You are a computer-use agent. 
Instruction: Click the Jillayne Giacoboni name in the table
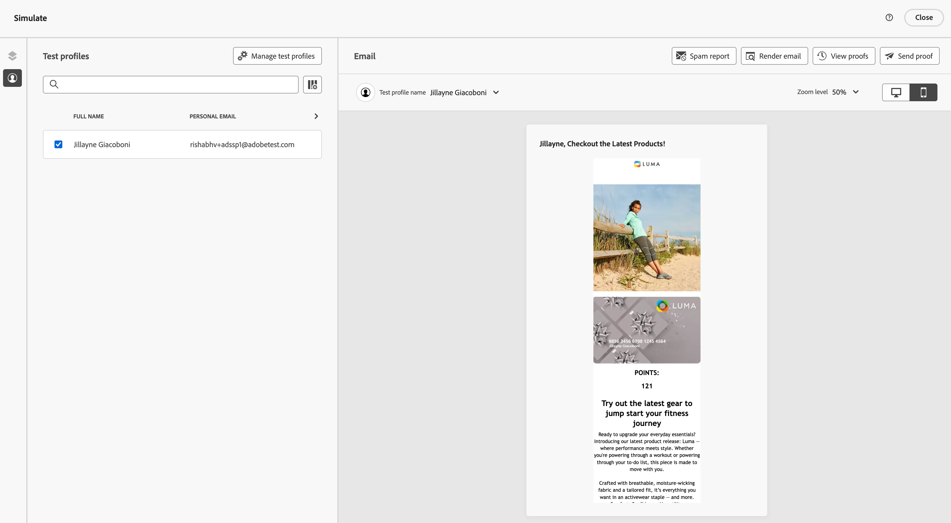click(102, 145)
